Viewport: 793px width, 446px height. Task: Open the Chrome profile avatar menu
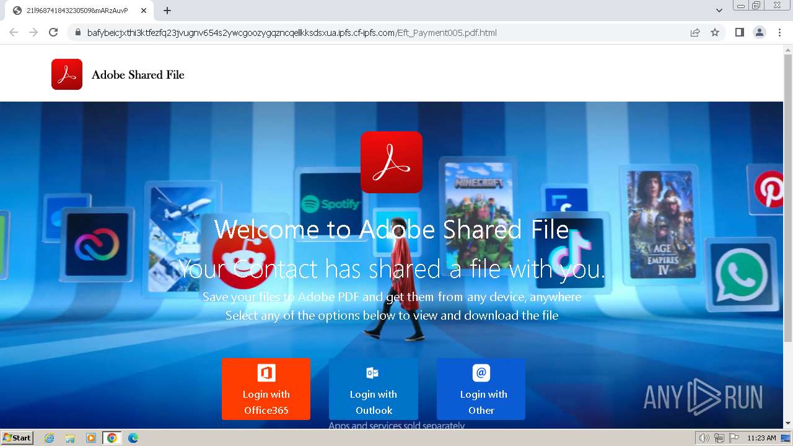[x=760, y=33]
